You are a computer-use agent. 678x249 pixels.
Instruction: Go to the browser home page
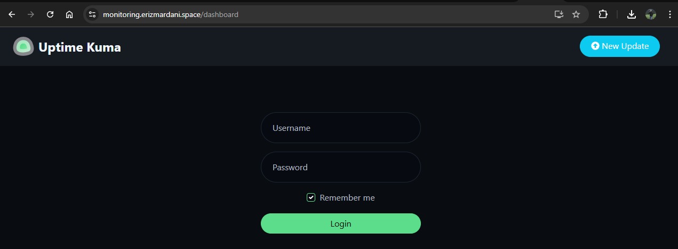tap(69, 14)
